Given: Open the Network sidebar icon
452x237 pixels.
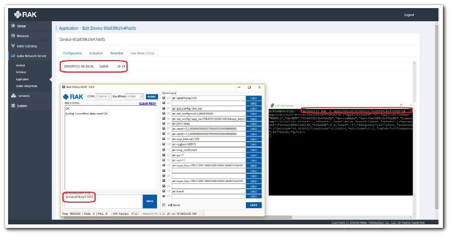Looking at the screenshot, I should [13, 36].
